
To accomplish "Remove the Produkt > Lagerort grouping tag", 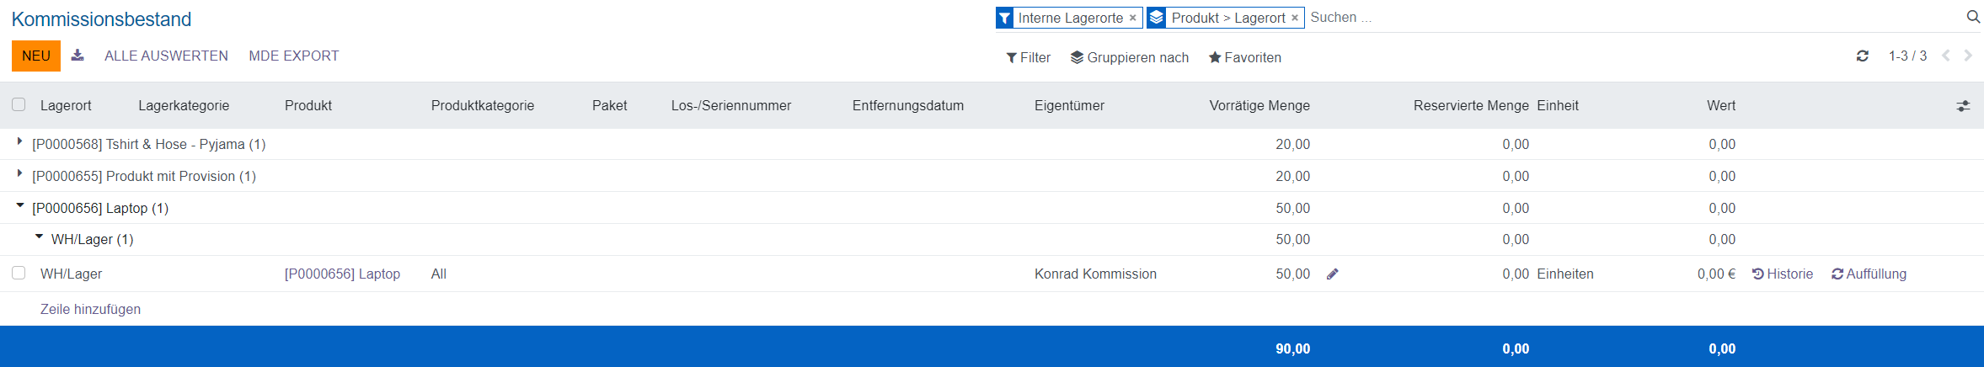I will click(x=1295, y=18).
